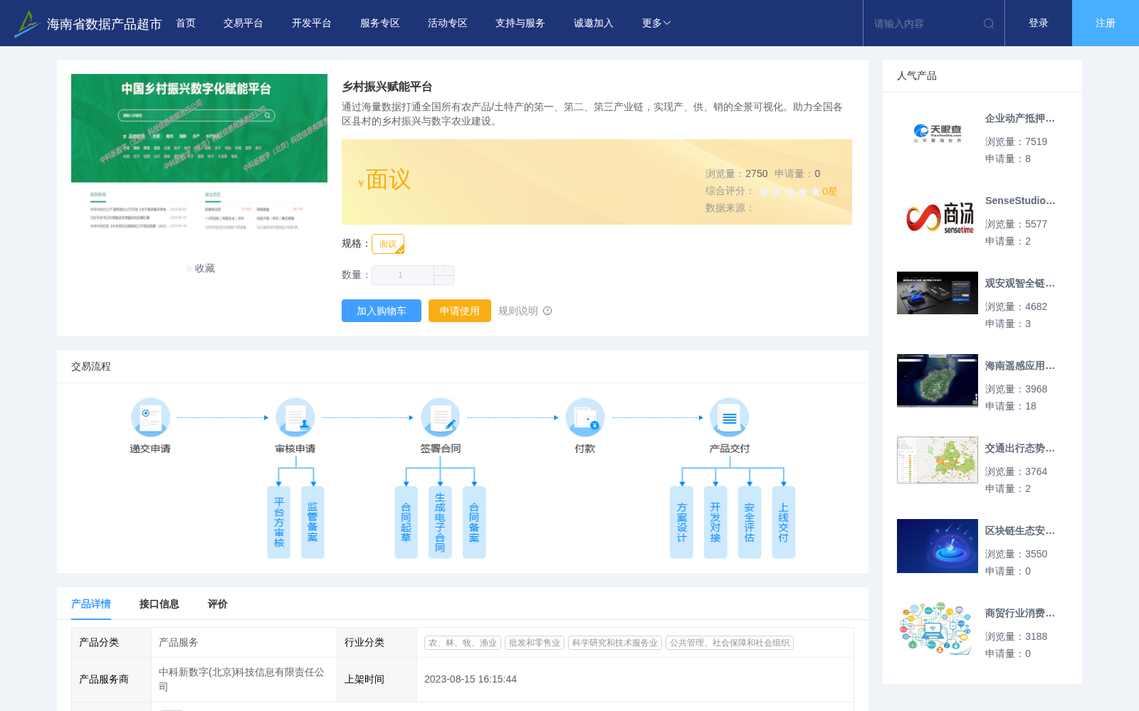Open the SenseStudio product title link
This screenshot has width=1139, height=711.
tap(1020, 201)
